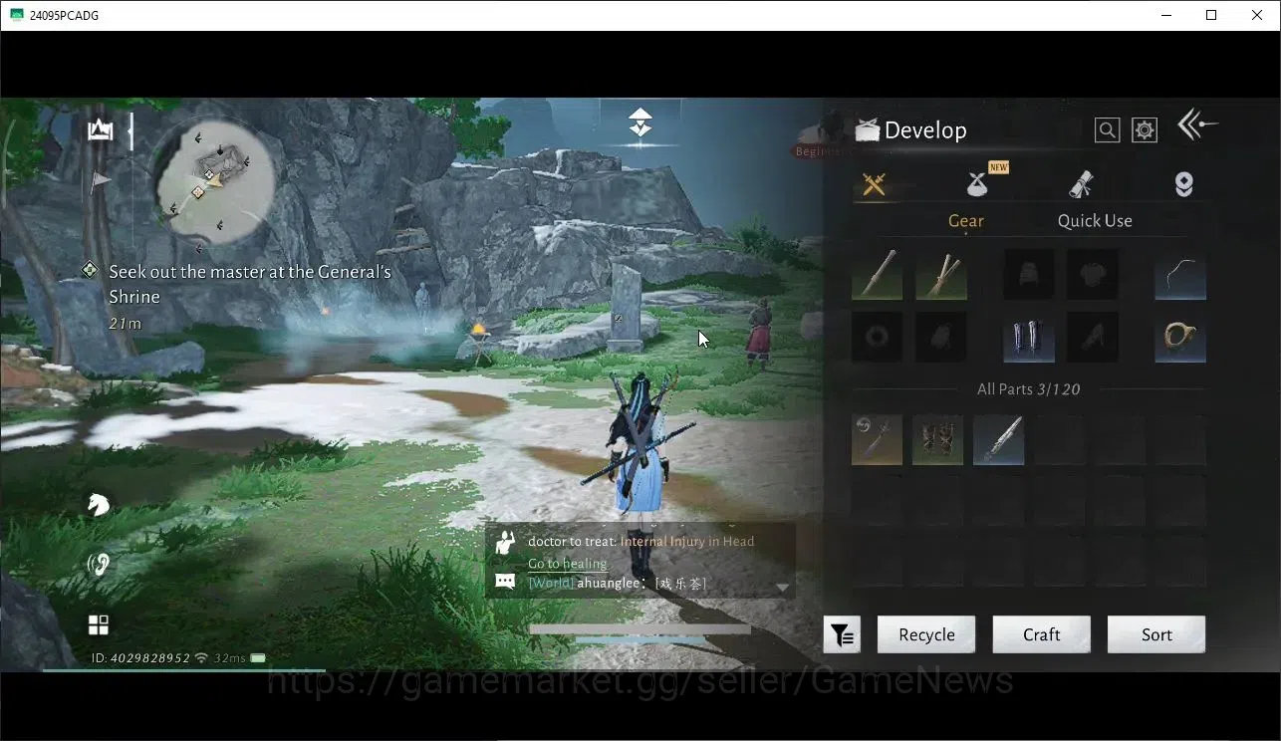Click the green battery status icon

258,658
